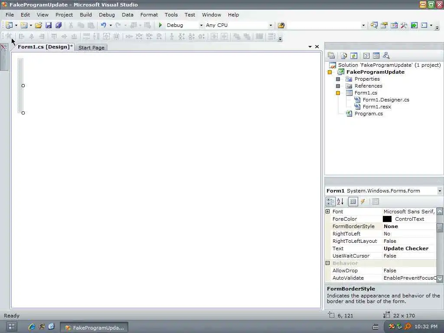Open the Debug menu
This screenshot has width=444, height=333.
point(107,15)
